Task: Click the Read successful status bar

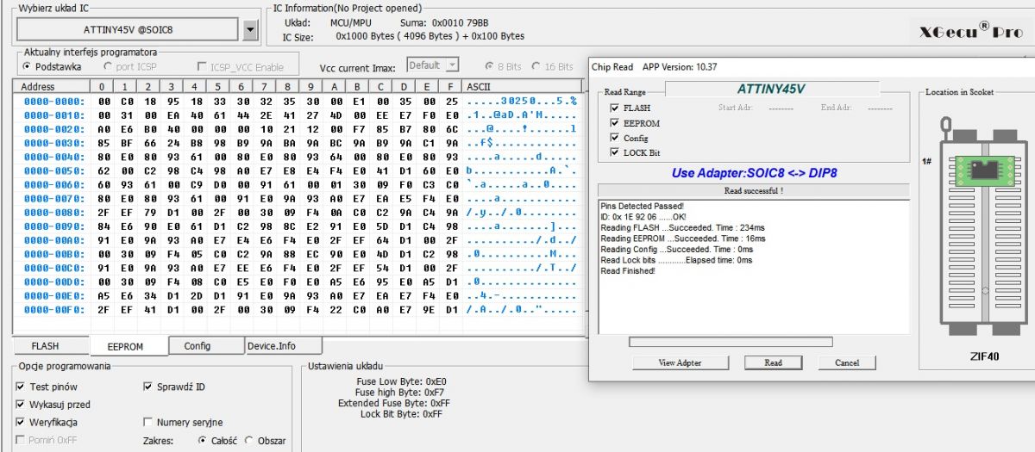Action: (754, 190)
